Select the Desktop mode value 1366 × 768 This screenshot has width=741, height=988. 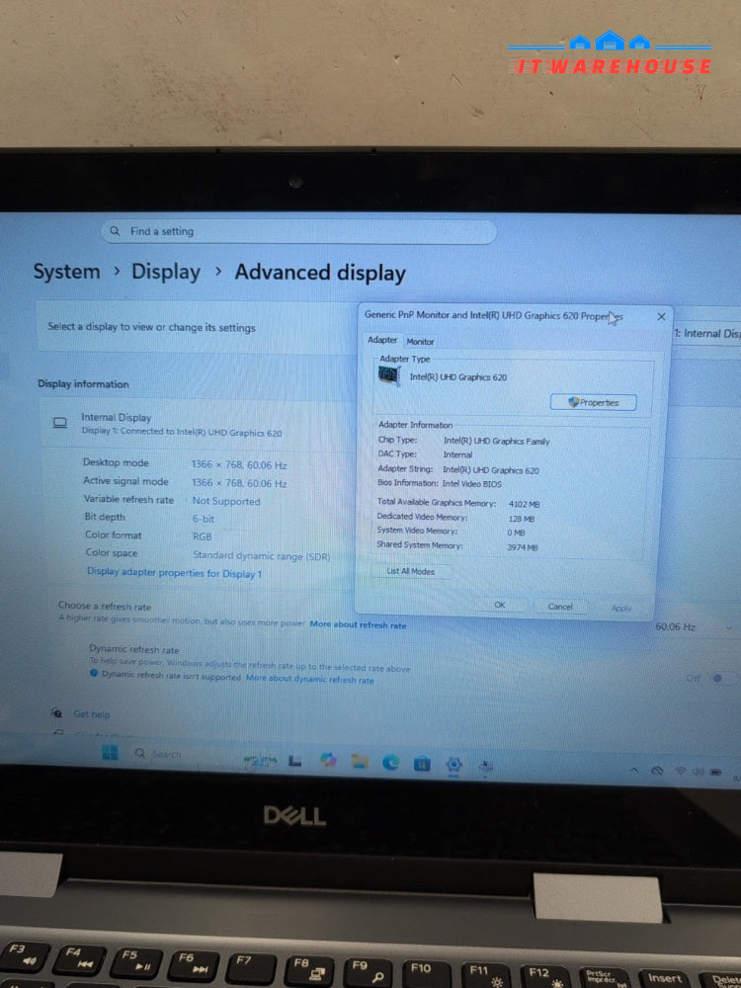[239, 465]
